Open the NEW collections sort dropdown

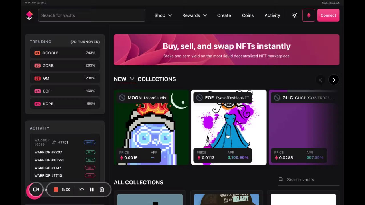pos(124,79)
